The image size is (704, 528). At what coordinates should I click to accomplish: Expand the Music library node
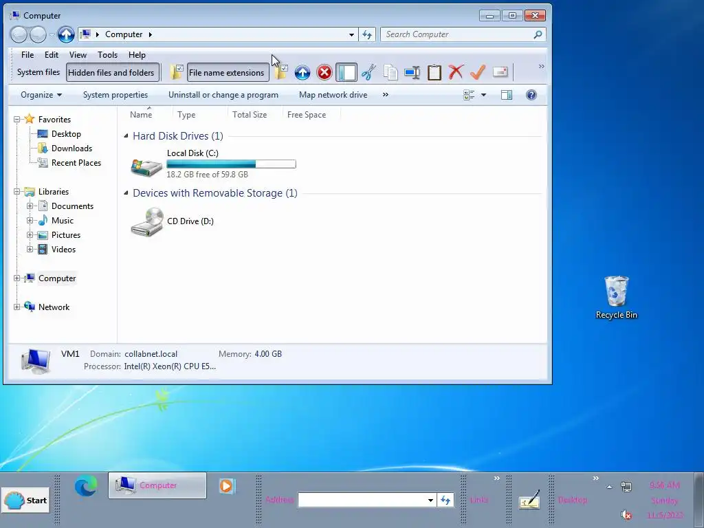[x=30, y=221]
